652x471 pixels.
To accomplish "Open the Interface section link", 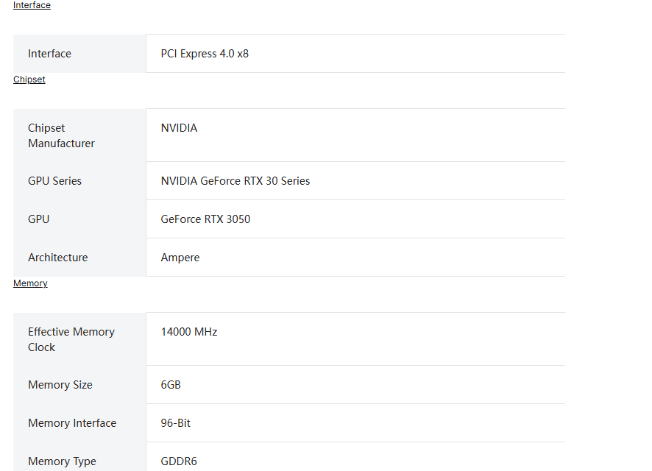I will tap(32, 5).
